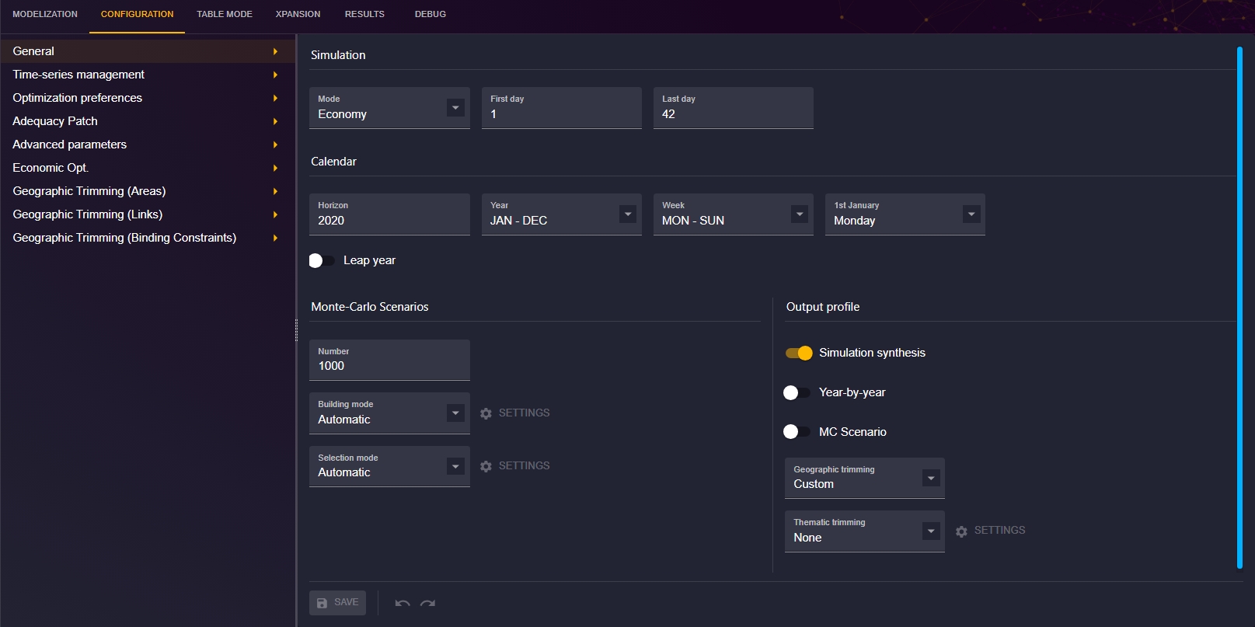The image size is (1255, 627).
Task: Open Adequacy Patch section
Action: (148, 121)
